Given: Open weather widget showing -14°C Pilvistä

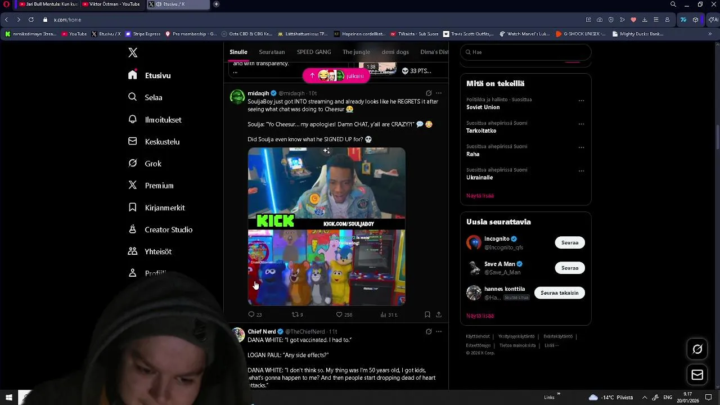Looking at the screenshot, I should click(x=610, y=397).
